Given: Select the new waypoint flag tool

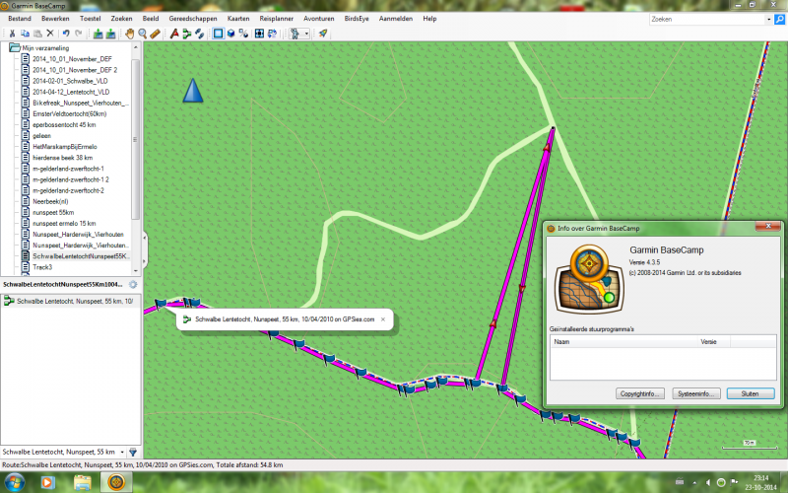Looking at the screenshot, I should (x=174, y=34).
